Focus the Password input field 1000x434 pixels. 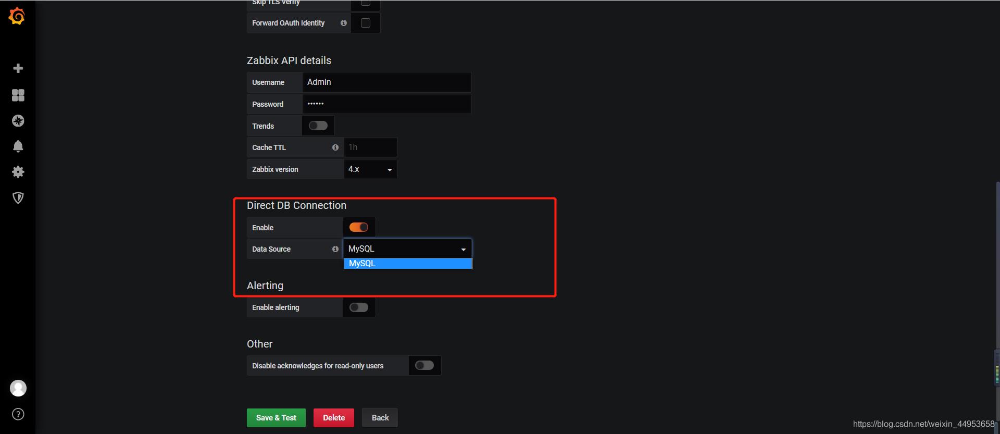point(387,104)
